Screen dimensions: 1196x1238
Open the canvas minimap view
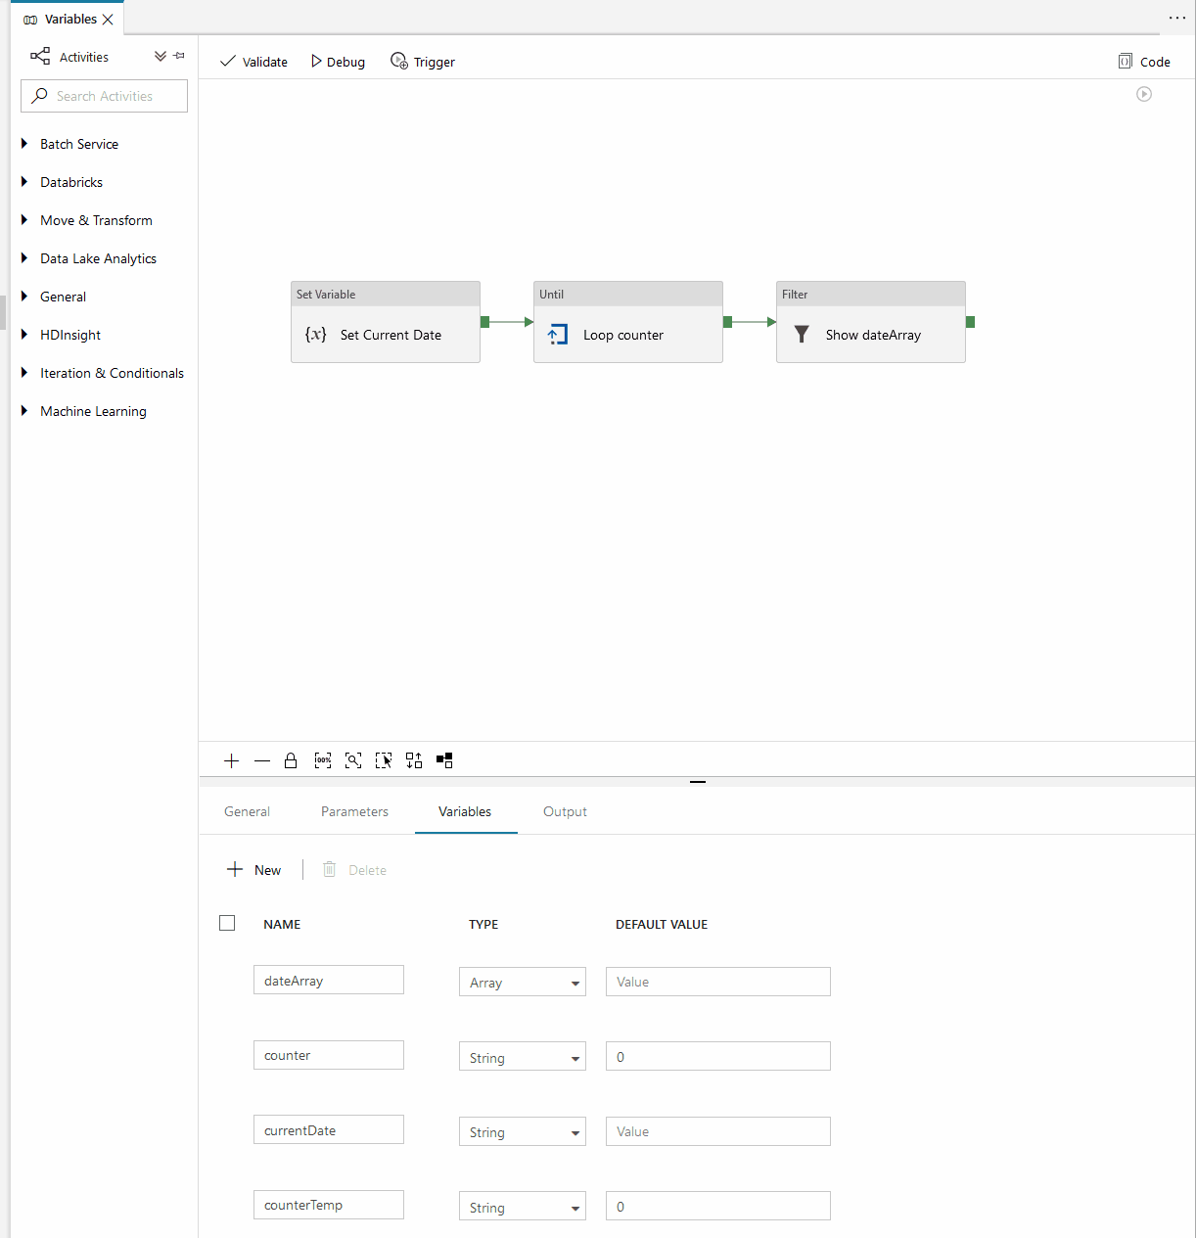click(444, 760)
